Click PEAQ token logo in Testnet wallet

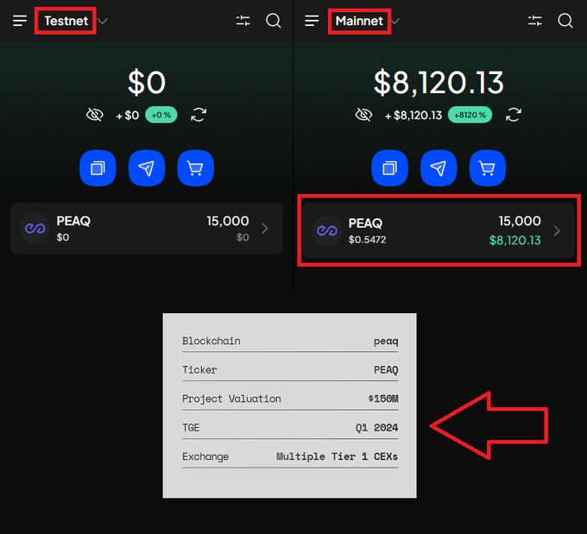[35, 229]
